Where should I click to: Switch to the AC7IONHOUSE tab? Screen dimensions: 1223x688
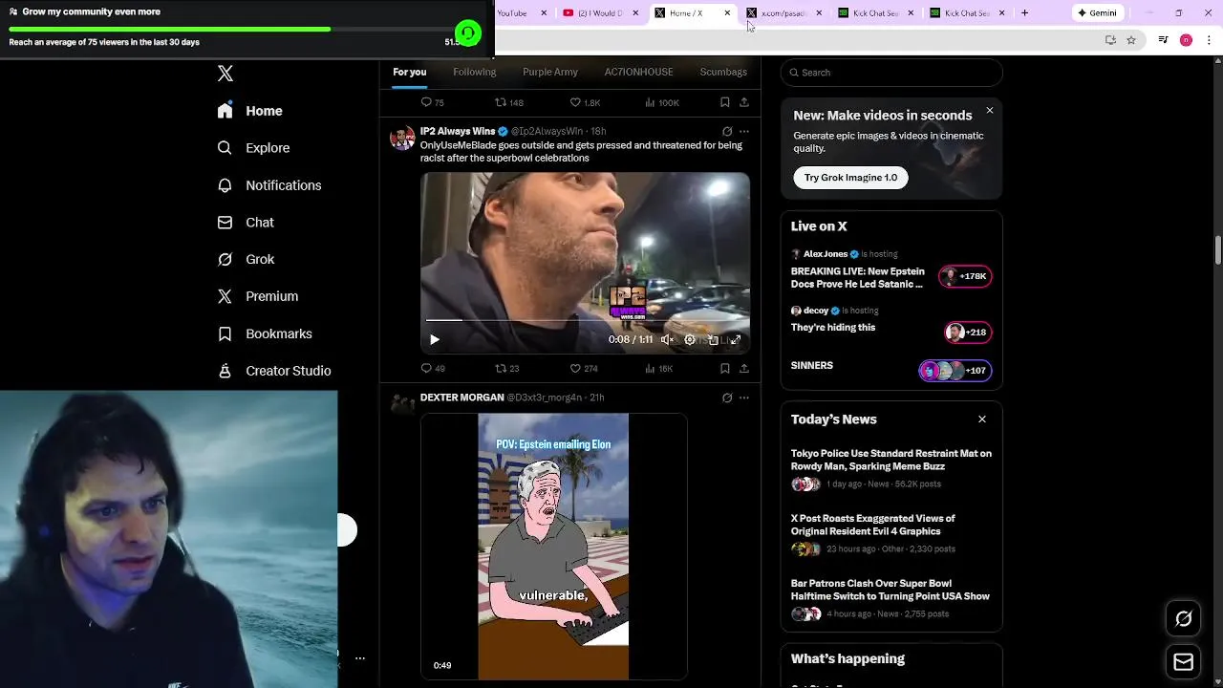638,72
